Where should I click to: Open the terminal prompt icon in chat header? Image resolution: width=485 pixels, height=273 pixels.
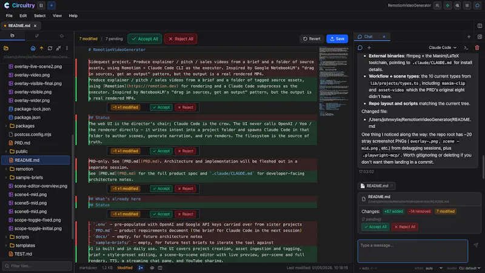(x=466, y=48)
